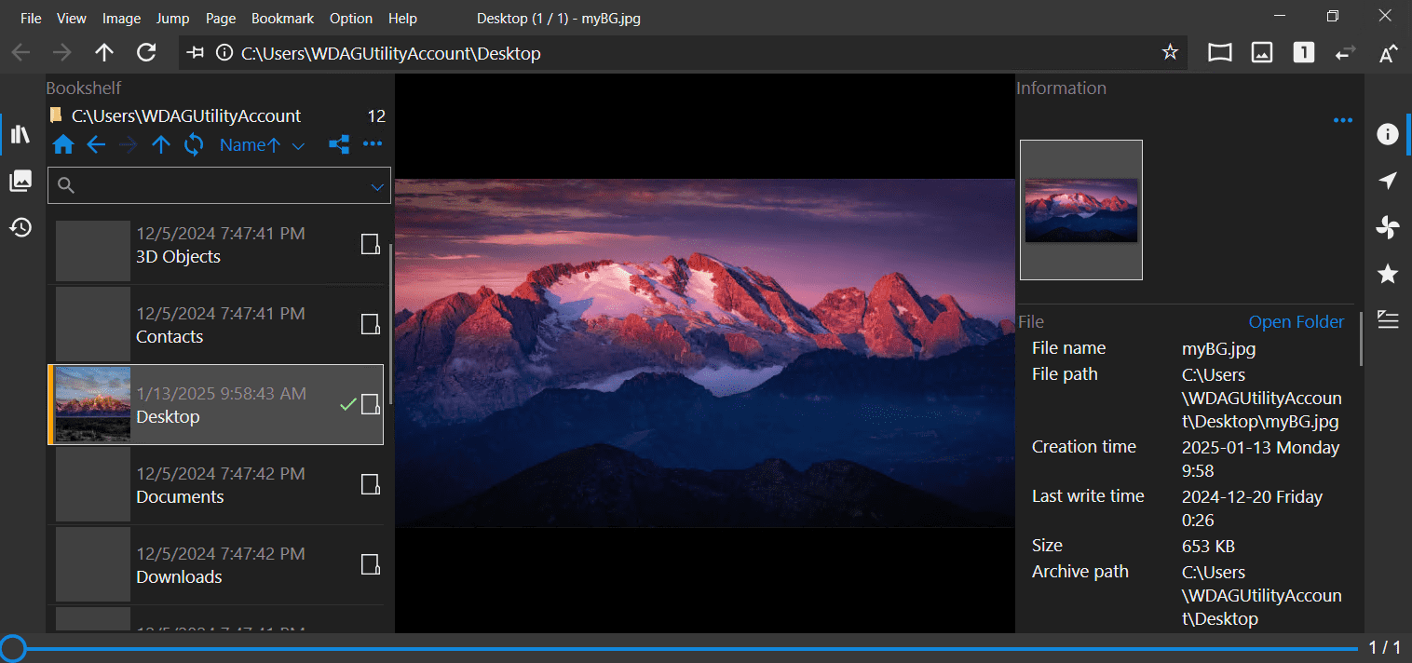Open the Documents folder entry
This screenshot has height=663, width=1412.
pos(215,484)
